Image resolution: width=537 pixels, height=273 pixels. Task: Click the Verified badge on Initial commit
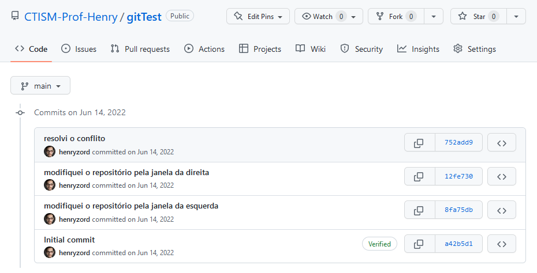tap(380, 244)
